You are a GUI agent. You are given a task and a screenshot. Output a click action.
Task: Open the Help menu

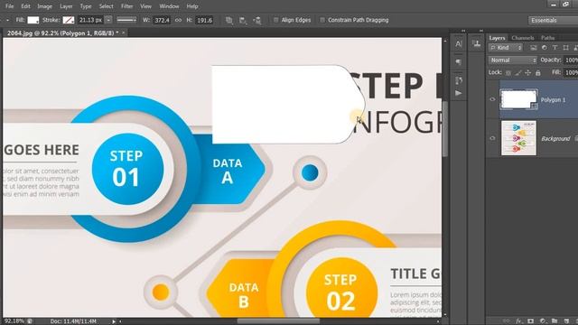(x=192, y=6)
